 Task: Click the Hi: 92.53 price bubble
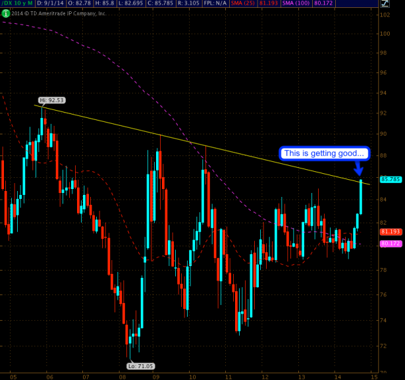[51, 100]
